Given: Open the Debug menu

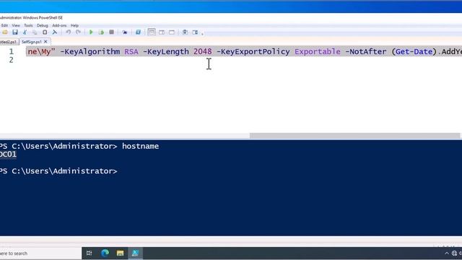Looking at the screenshot, I should pyautogui.click(x=42, y=25).
